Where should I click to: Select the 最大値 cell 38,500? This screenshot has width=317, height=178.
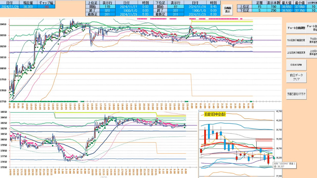coord(287,11)
